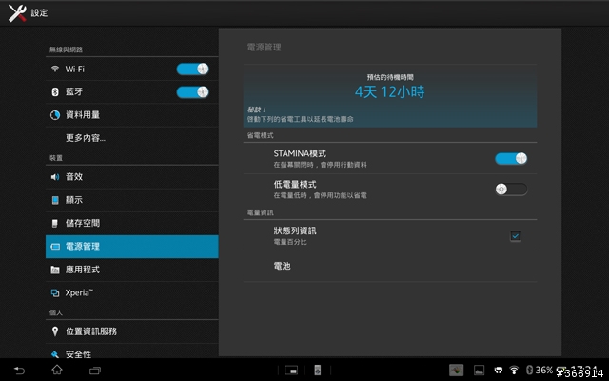Tap the 狀態列資訊 row label
Viewport: 609px width, 381px height.
(x=295, y=231)
